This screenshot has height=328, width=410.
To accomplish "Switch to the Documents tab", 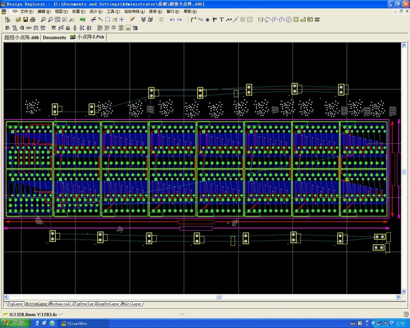I will tap(54, 38).
